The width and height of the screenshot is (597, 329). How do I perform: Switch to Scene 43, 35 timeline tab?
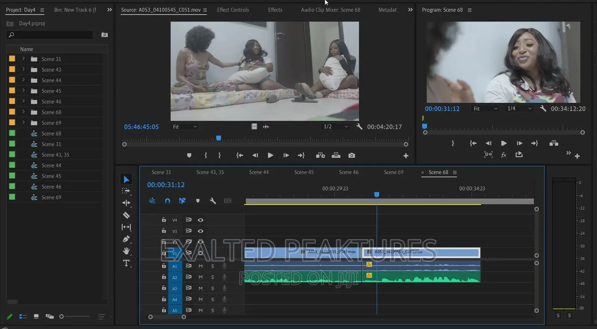click(x=210, y=172)
